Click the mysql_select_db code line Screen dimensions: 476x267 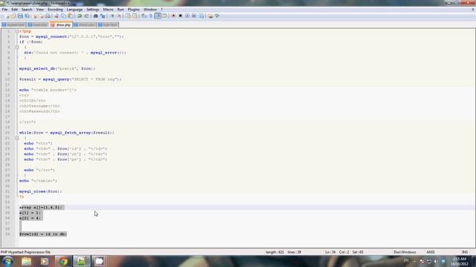(x=57, y=69)
